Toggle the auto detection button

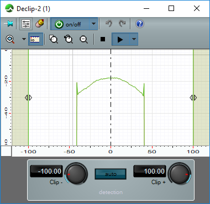(x=111, y=174)
